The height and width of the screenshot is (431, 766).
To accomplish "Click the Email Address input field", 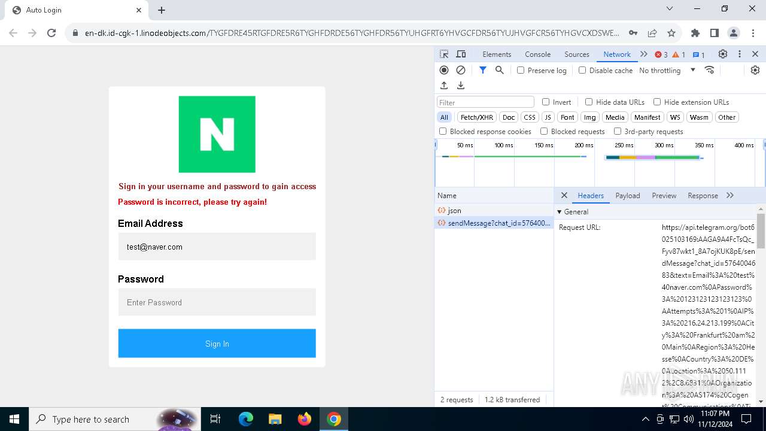I will tap(217, 247).
